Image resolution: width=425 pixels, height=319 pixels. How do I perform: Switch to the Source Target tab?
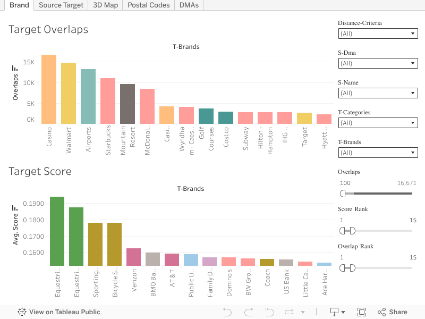click(x=61, y=5)
